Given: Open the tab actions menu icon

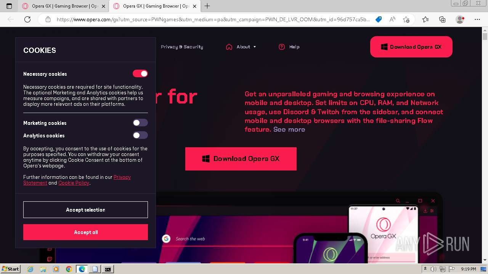Looking at the screenshot, I should (x=10, y=6).
